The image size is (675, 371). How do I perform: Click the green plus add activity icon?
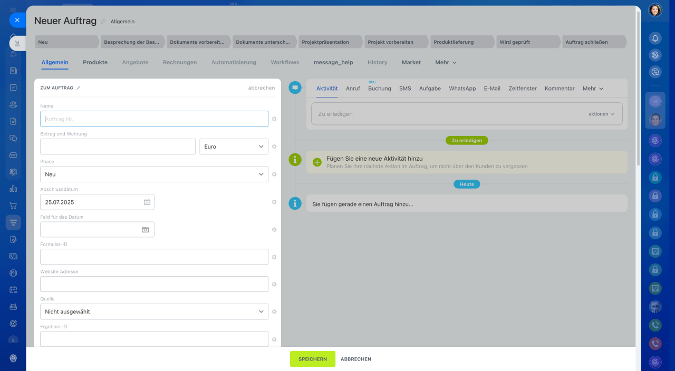[x=317, y=162]
